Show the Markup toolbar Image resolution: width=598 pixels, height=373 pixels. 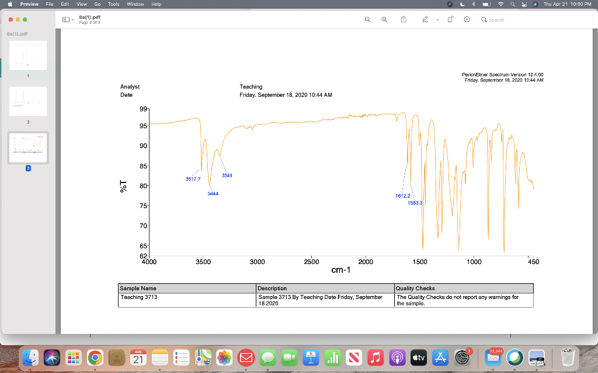(x=467, y=19)
